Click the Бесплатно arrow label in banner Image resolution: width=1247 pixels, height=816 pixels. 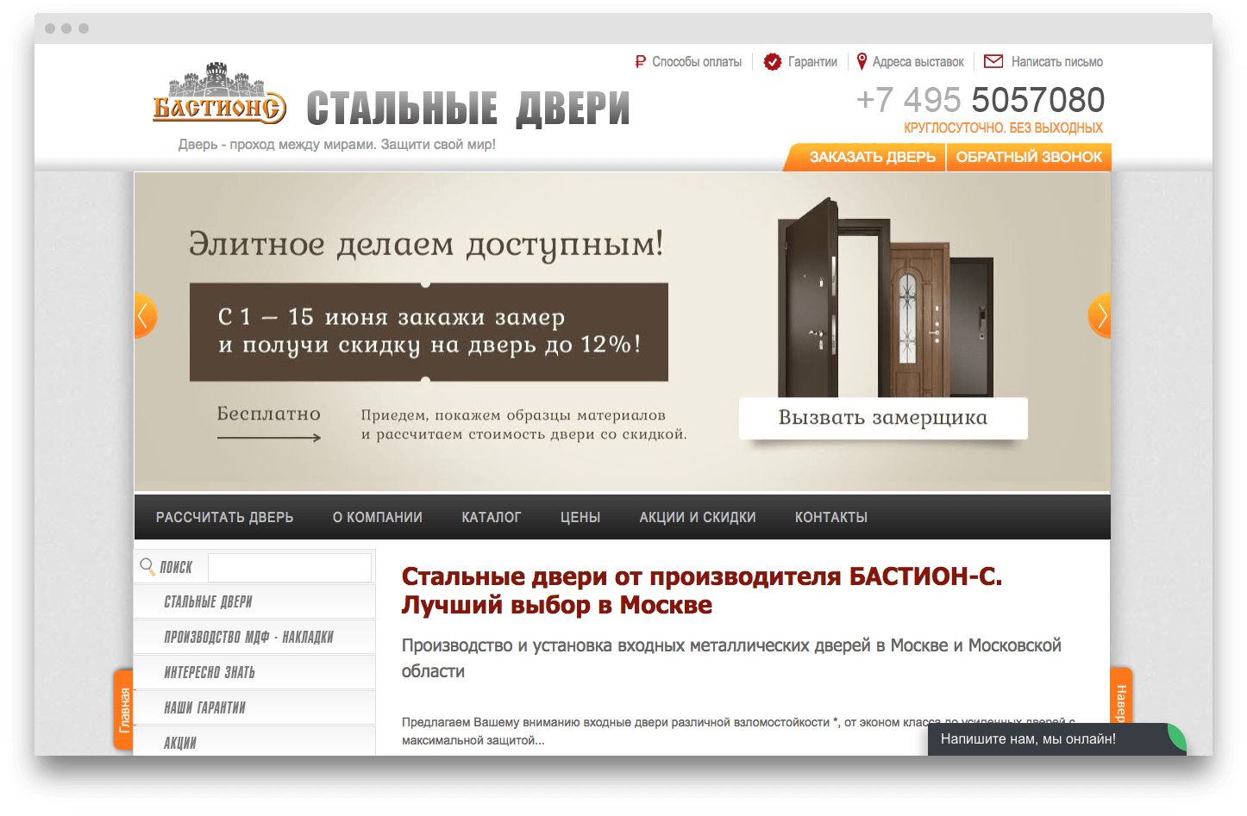[268, 423]
